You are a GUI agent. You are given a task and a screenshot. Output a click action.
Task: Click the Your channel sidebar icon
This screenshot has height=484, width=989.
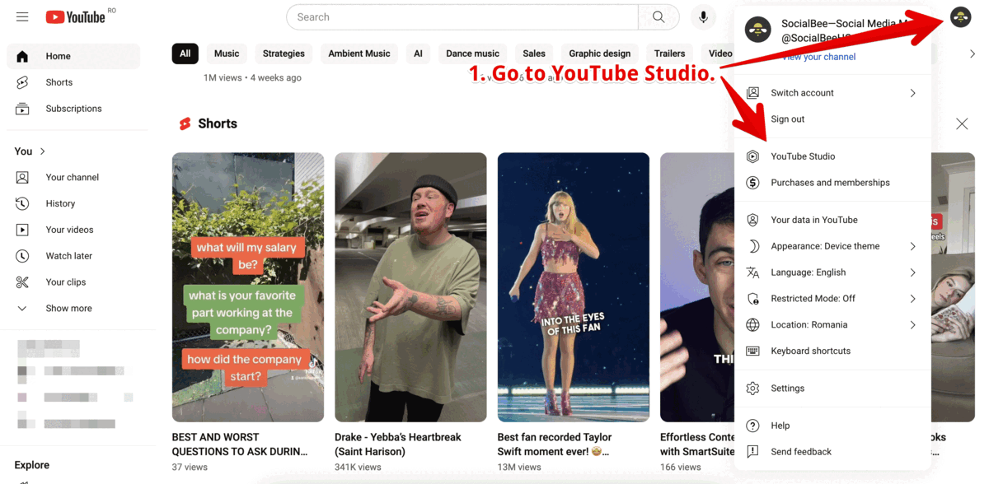coord(22,177)
